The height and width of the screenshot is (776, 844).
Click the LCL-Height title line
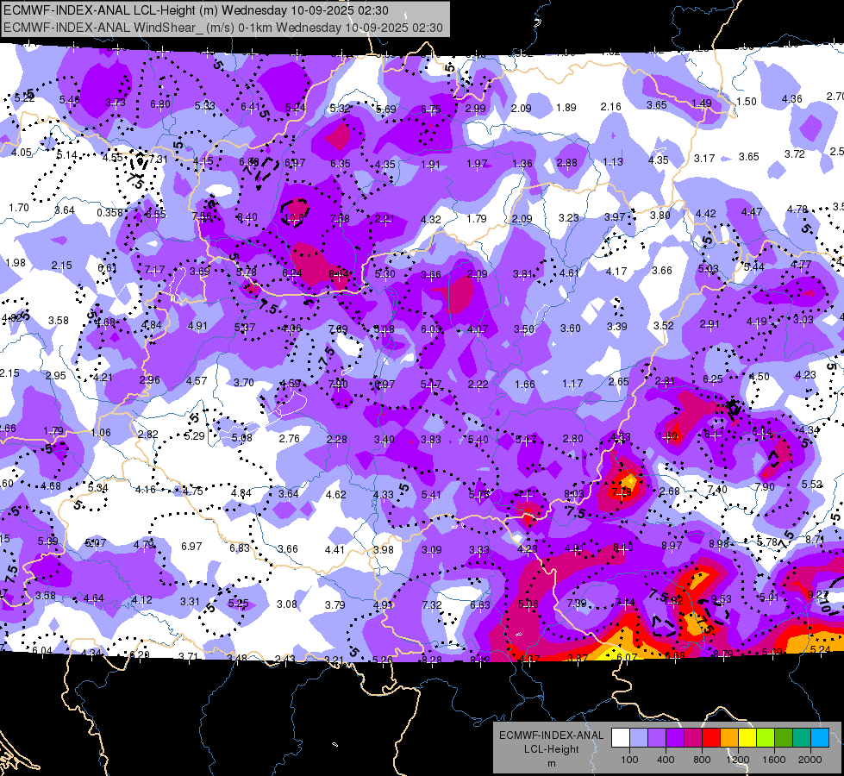(196, 10)
